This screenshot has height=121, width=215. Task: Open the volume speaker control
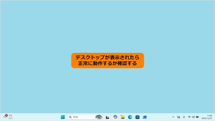click(193, 117)
